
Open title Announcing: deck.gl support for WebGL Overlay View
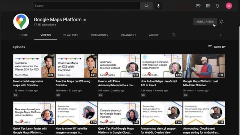coord(159,130)
